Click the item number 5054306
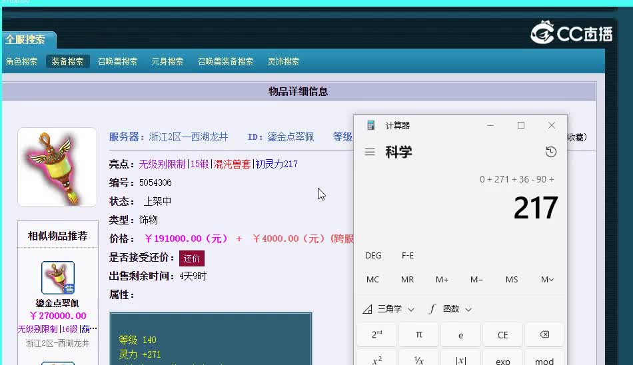This screenshot has width=633, height=365. pyautogui.click(x=155, y=182)
